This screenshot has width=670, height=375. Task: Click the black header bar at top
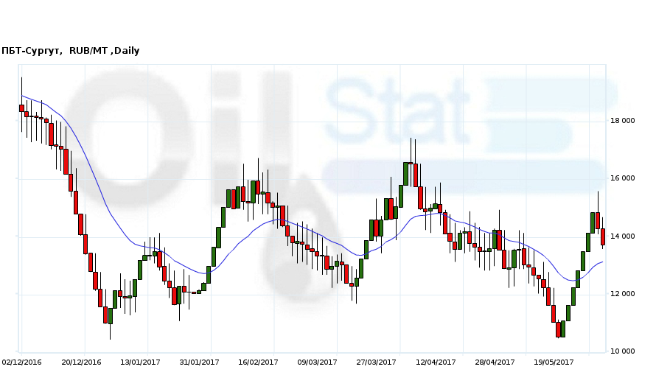point(335,21)
